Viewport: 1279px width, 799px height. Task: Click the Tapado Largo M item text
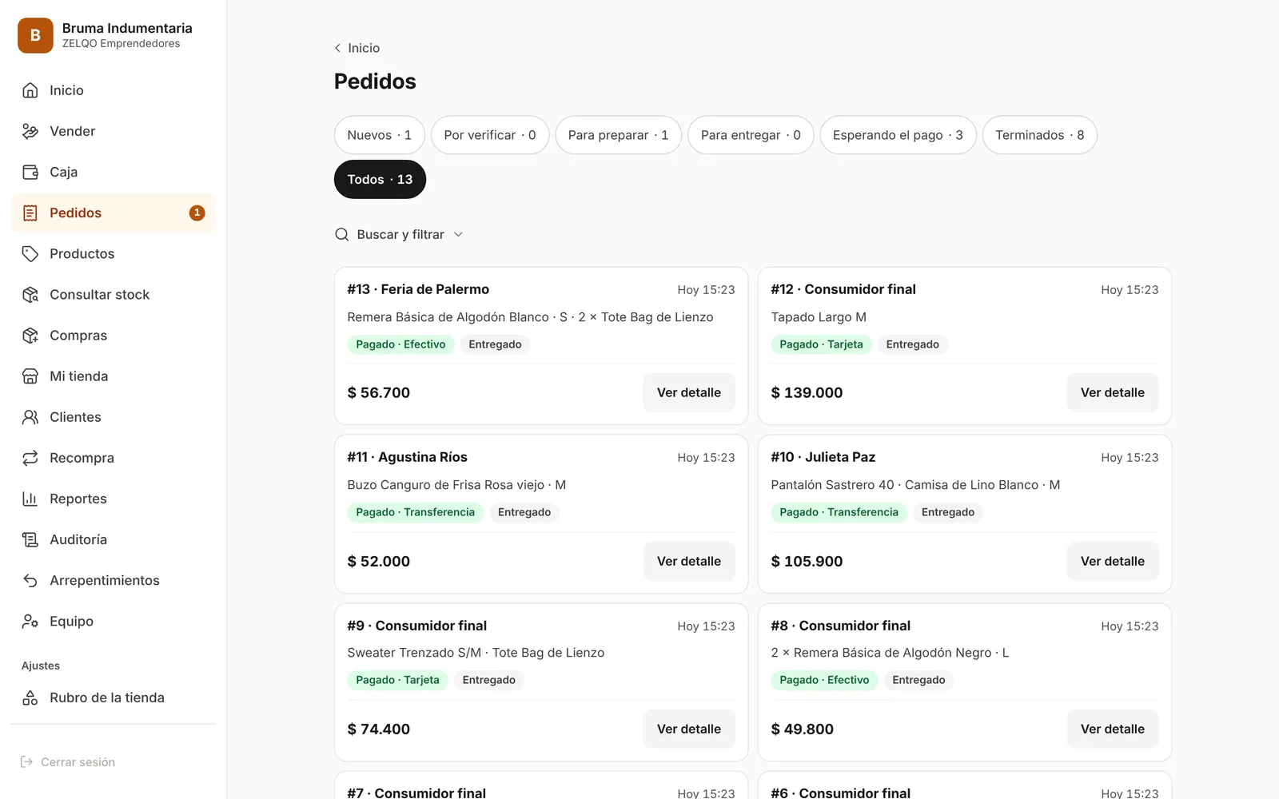pyautogui.click(x=819, y=317)
